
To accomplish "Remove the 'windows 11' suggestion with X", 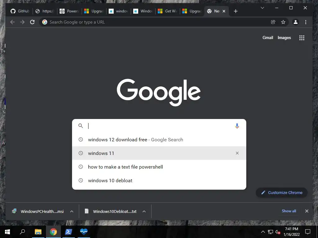I will [237, 153].
